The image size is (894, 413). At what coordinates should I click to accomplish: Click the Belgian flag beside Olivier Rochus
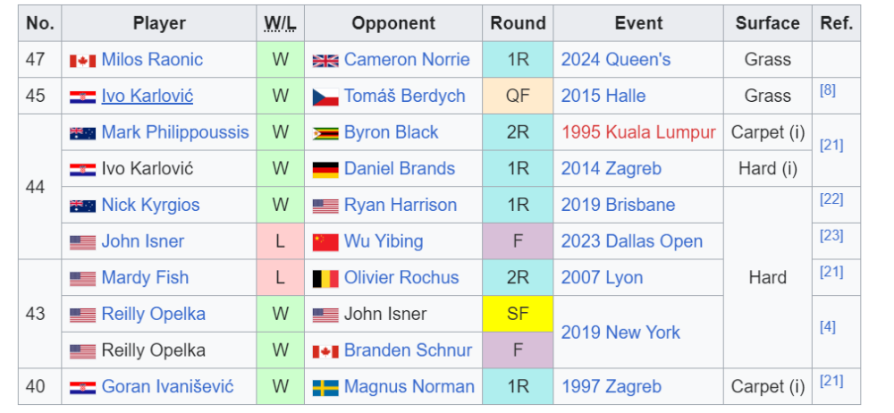(x=325, y=279)
